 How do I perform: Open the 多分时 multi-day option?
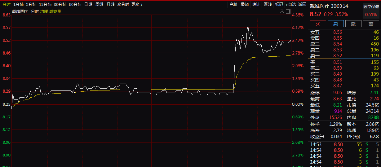pos(123,4)
